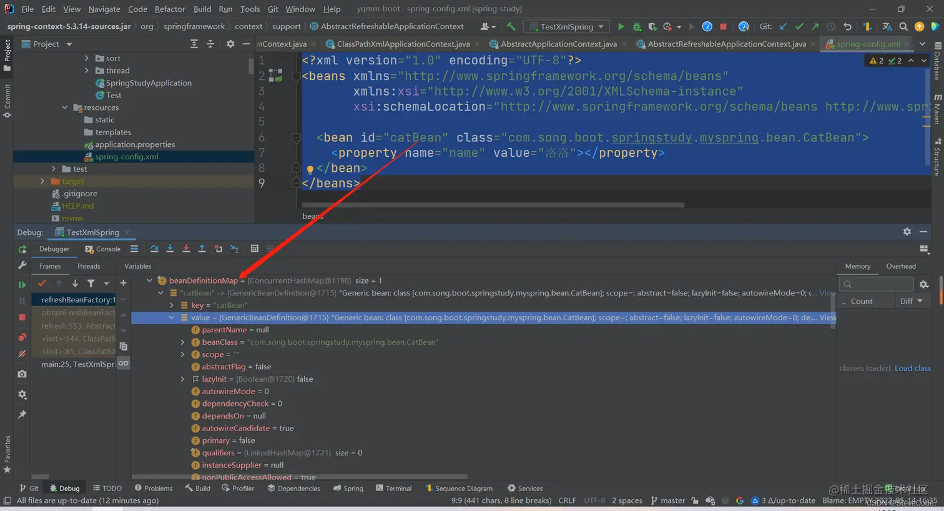This screenshot has width=944, height=511.
Task: Click the Step Over debug icon
Action: (154, 249)
